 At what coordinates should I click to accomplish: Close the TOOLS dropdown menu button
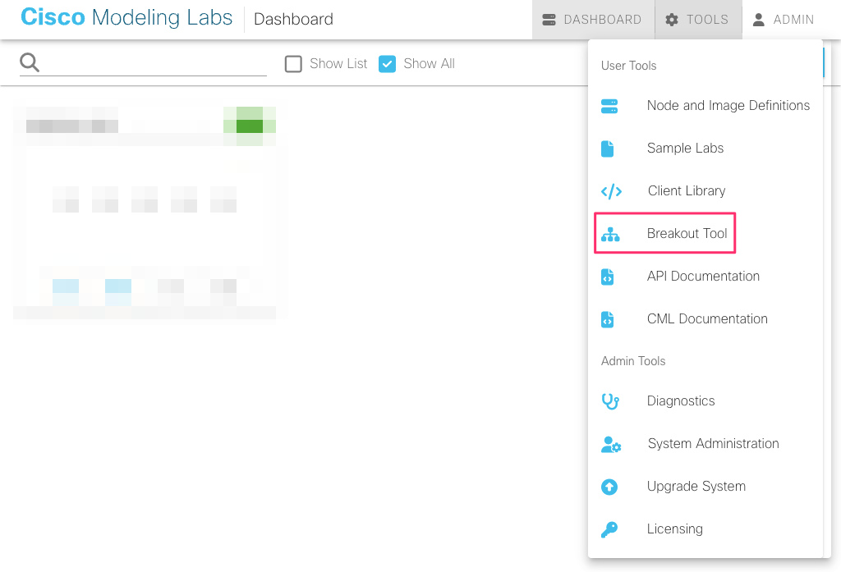click(x=698, y=20)
